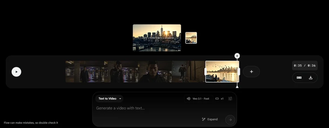Open generation settings sliders icon
This screenshot has height=128, width=329.
(230, 99)
